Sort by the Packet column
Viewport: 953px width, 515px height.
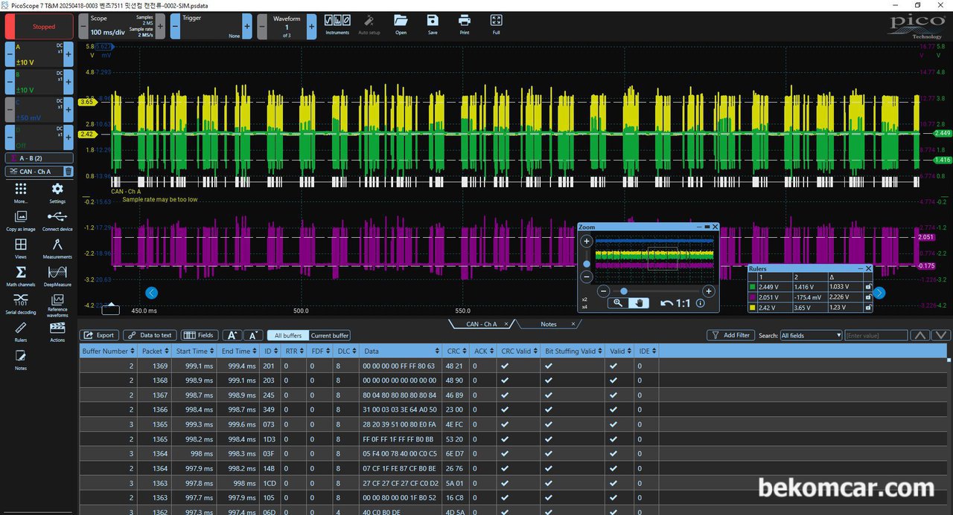pyautogui.click(x=154, y=351)
